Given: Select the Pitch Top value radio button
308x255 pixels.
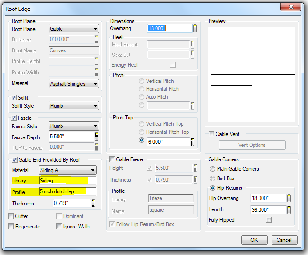Looking at the screenshot, I should point(142,140).
